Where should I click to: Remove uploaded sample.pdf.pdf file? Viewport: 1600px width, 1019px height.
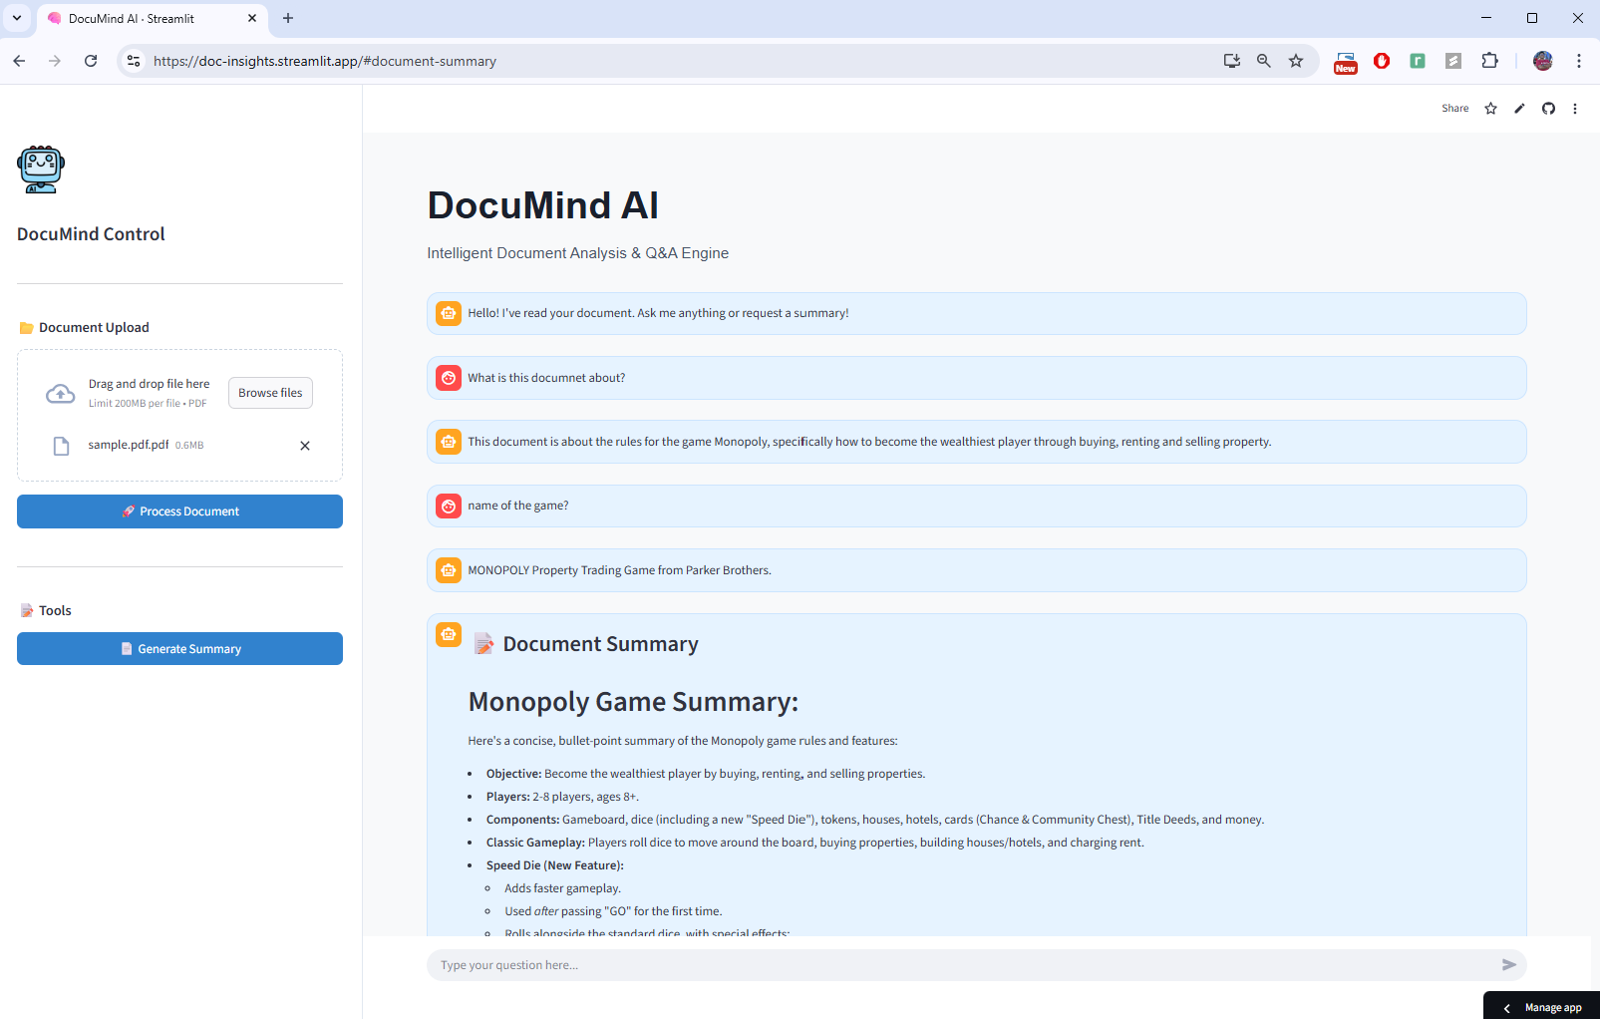tap(305, 446)
